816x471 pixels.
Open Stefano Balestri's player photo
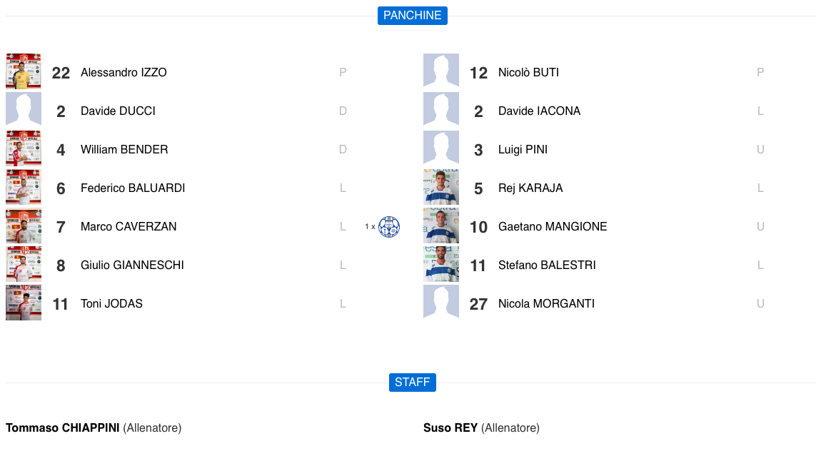(441, 264)
